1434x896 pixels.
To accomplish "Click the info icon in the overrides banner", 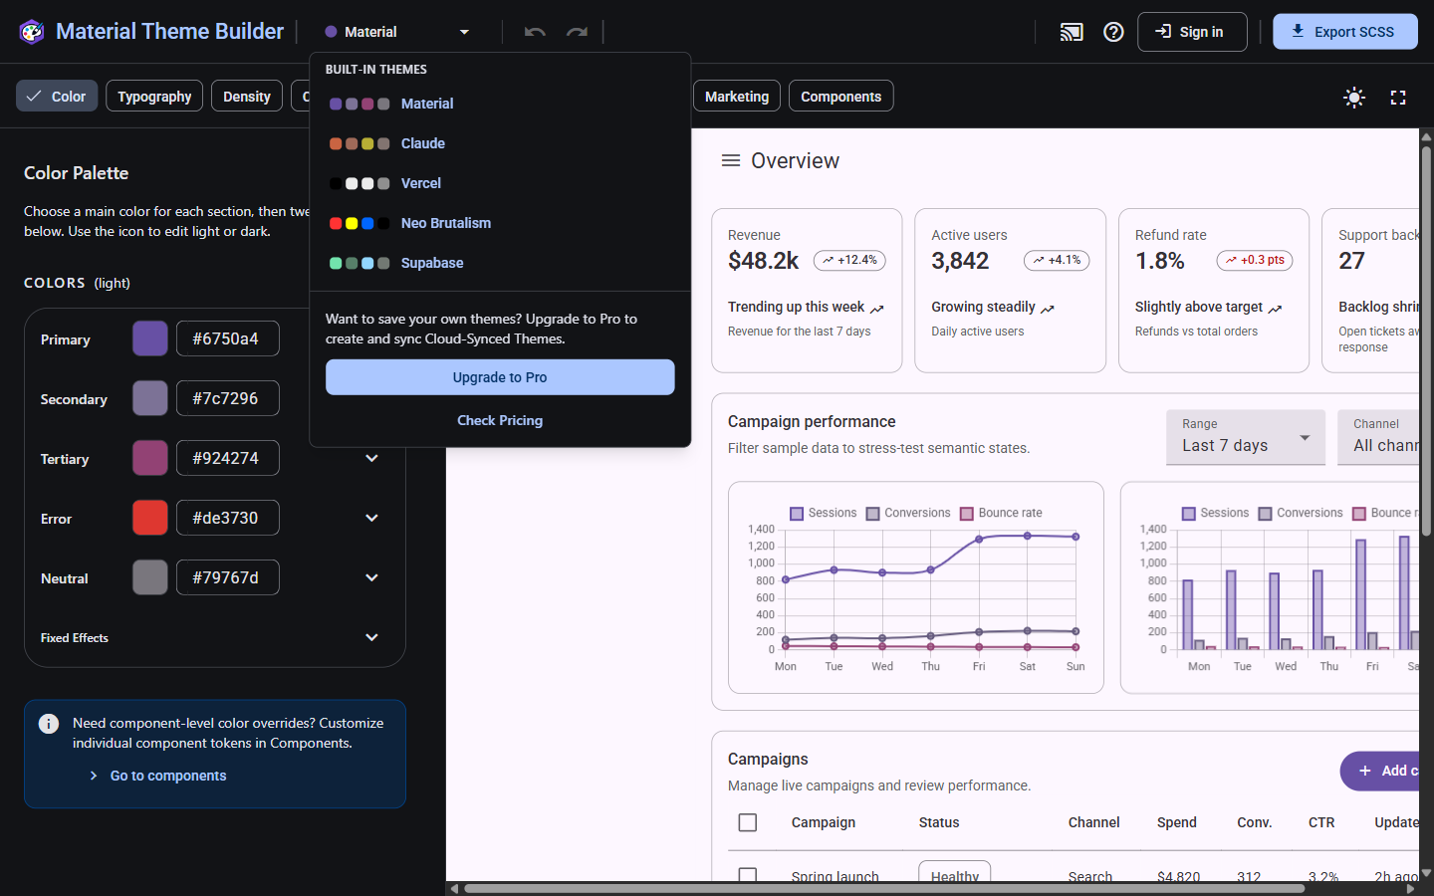I will tap(49, 724).
